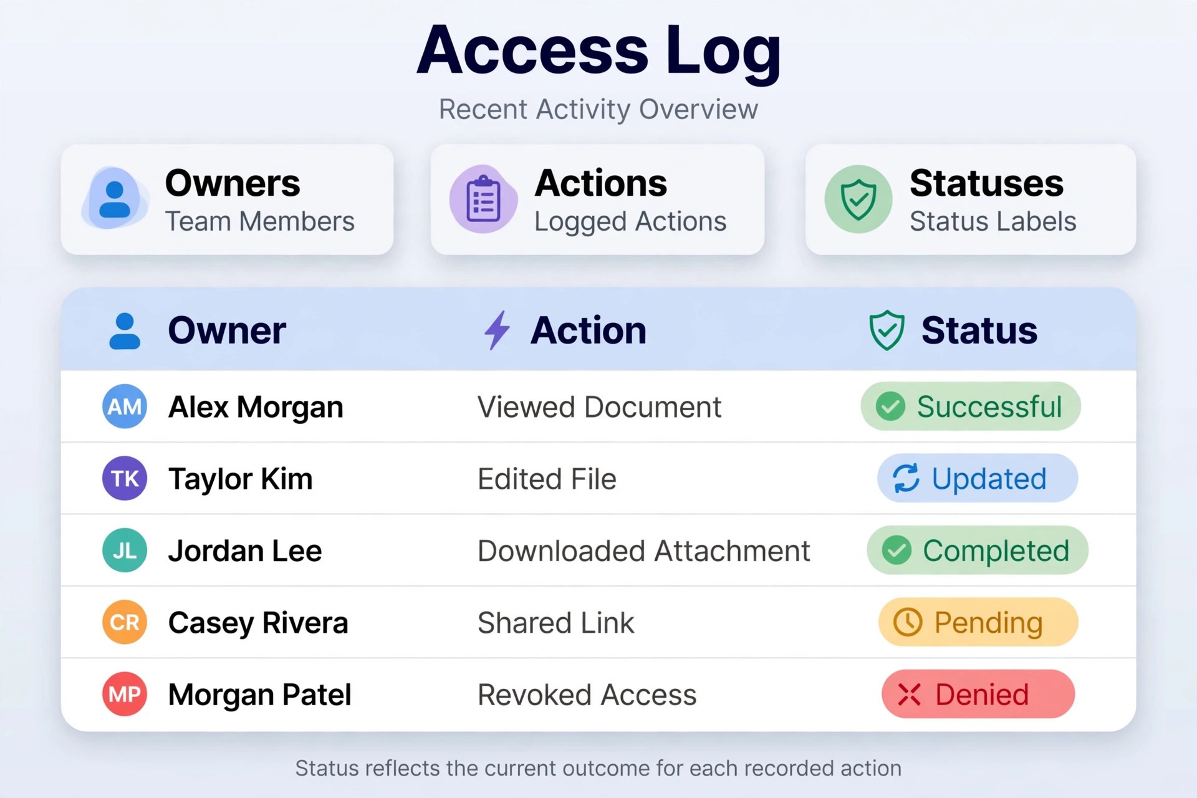Click the Edited File action cell
Image resolution: width=1197 pixels, height=798 pixels.
[547, 479]
